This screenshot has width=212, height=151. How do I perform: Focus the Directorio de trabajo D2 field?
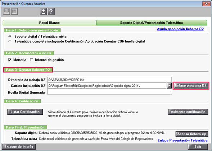point(109,80)
